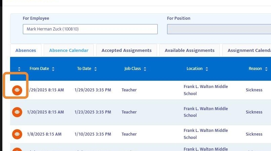Sort by Reason column arrows
This screenshot has height=151, width=271.
[x=266, y=69]
